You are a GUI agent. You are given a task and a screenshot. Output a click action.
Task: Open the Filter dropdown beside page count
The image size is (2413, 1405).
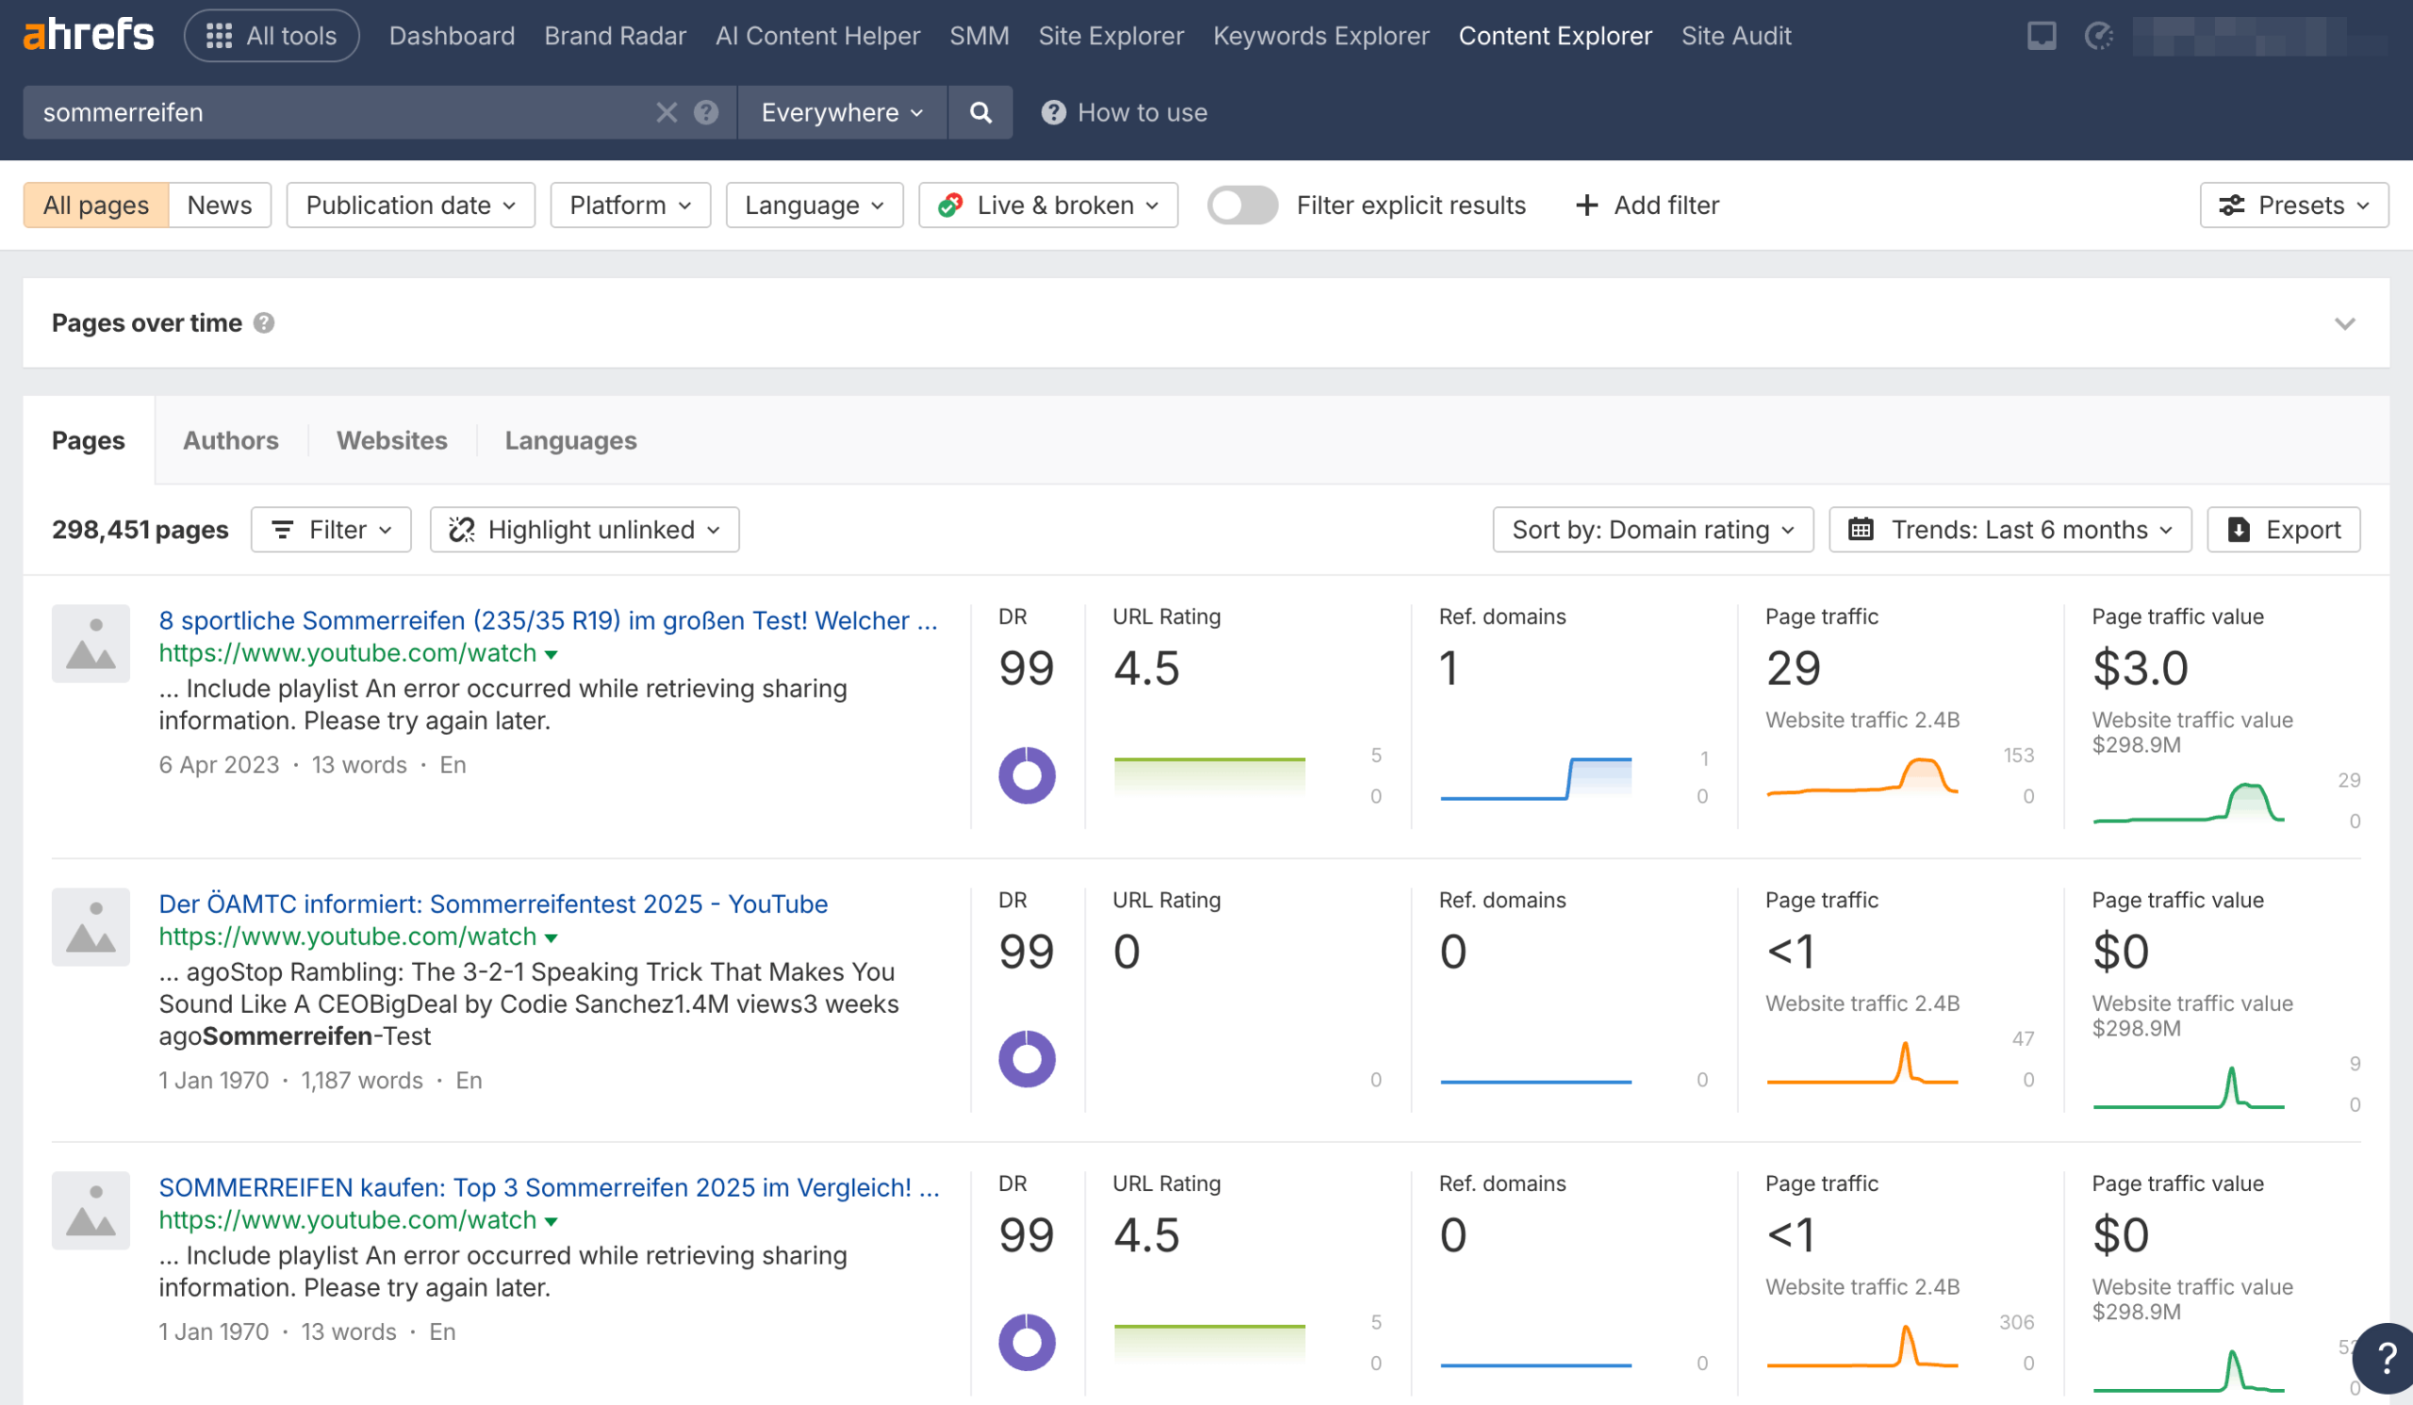pos(330,530)
